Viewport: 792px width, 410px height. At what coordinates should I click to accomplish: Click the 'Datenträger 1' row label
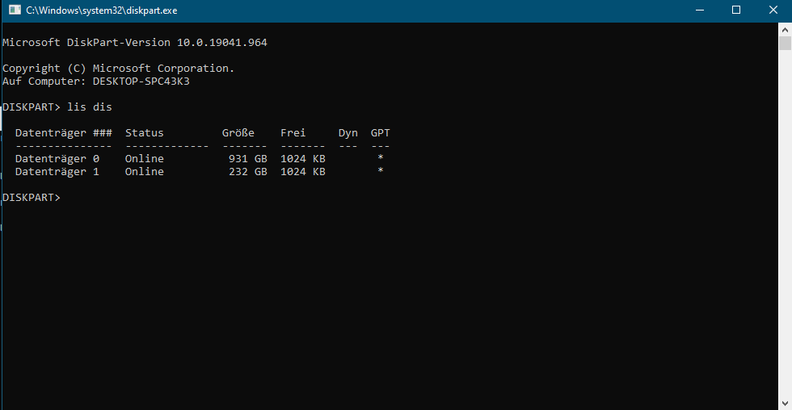coord(57,172)
